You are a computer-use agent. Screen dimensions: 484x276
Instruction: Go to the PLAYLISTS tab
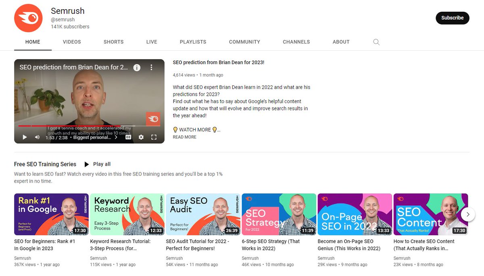pos(193,42)
